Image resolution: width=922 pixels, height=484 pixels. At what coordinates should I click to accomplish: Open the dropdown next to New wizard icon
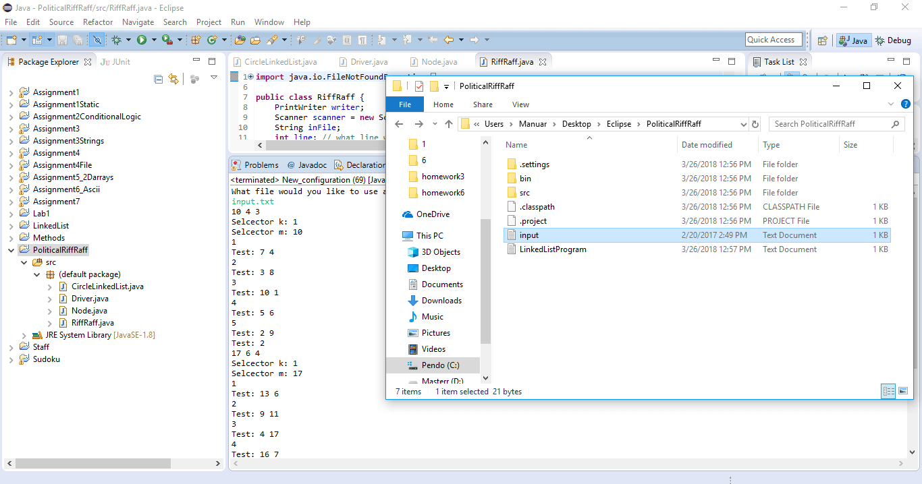(x=23, y=40)
